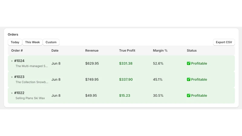Click the Order # column header

click(x=17, y=50)
